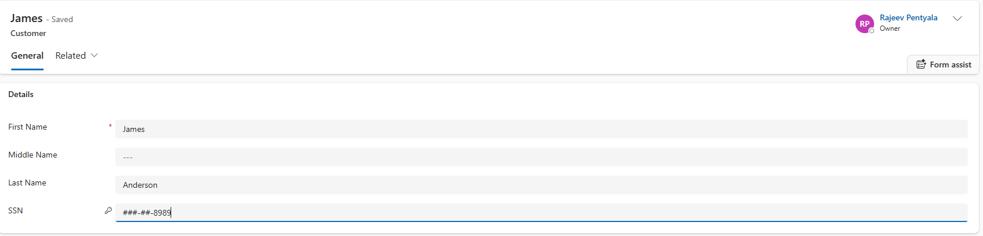Click the Saved status text

pyautogui.click(x=62, y=19)
